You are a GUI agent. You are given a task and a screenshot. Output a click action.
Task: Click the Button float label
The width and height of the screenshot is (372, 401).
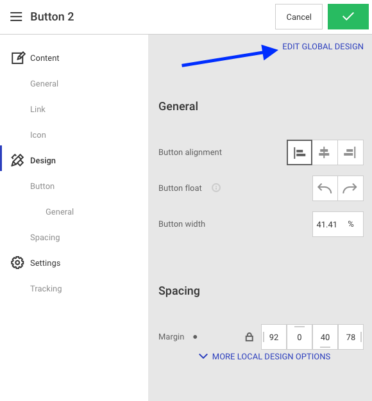(x=180, y=188)
